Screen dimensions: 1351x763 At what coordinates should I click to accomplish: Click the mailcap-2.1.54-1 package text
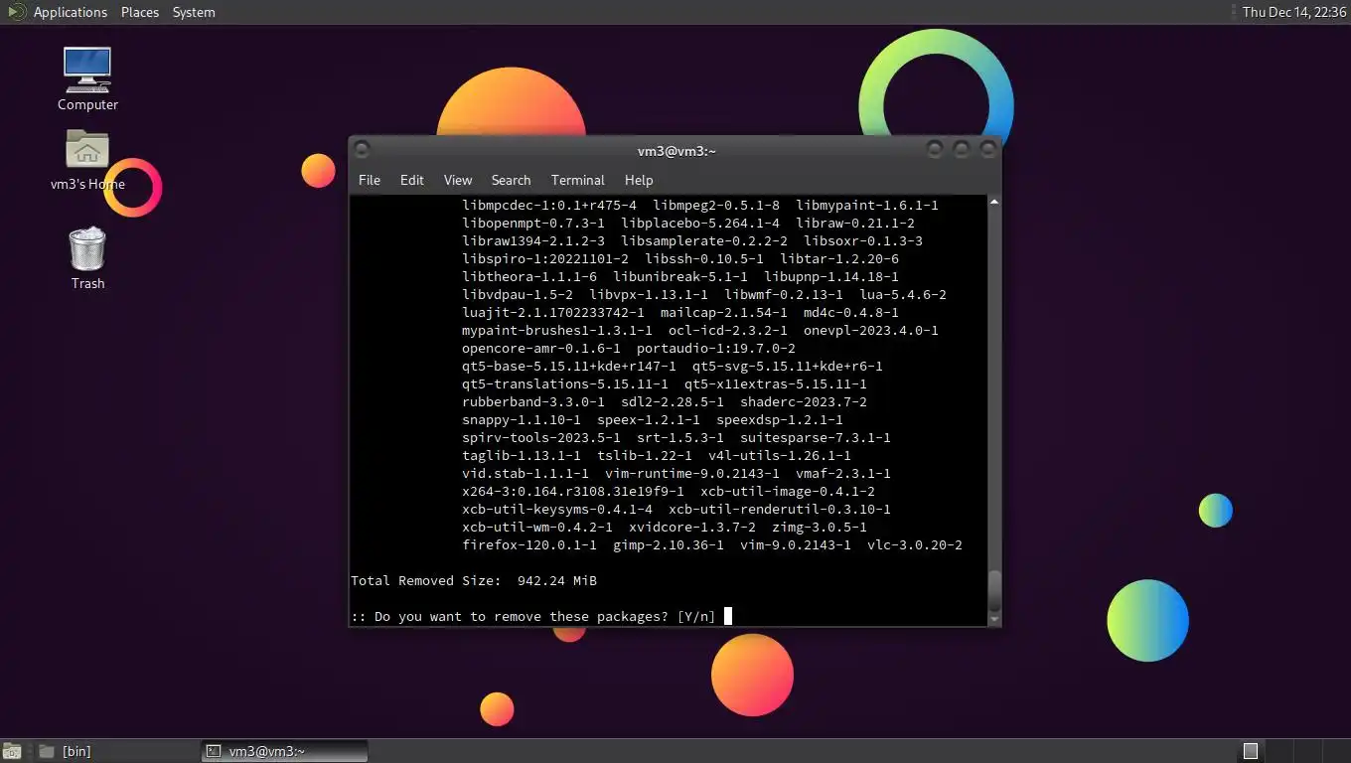(724, 313)
